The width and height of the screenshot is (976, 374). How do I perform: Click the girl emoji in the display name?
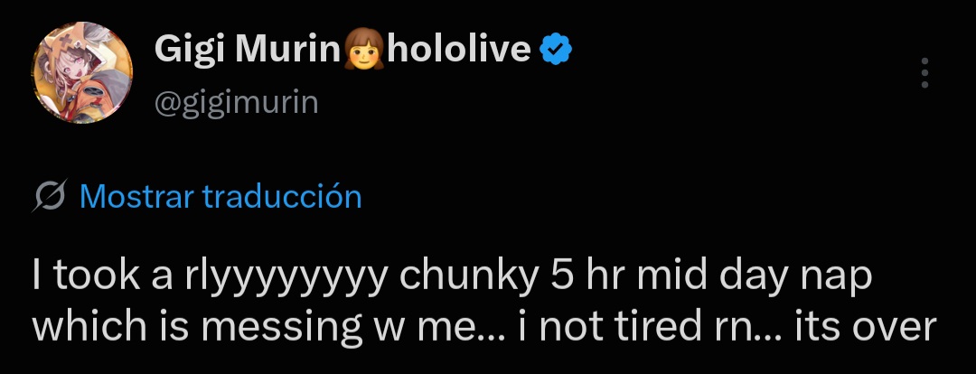[x=363, y=50]
